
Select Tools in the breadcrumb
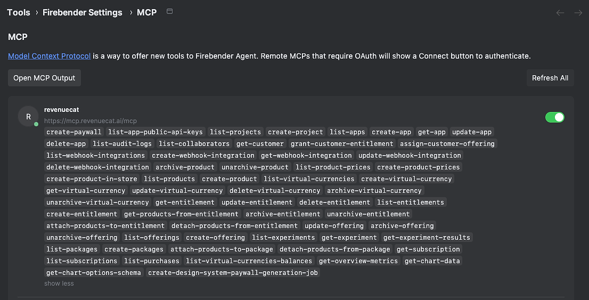(x=19, y=12)
